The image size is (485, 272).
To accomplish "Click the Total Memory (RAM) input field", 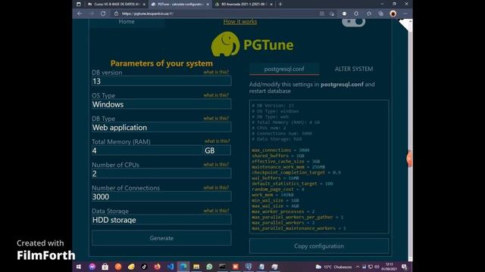I will [147, 150].
